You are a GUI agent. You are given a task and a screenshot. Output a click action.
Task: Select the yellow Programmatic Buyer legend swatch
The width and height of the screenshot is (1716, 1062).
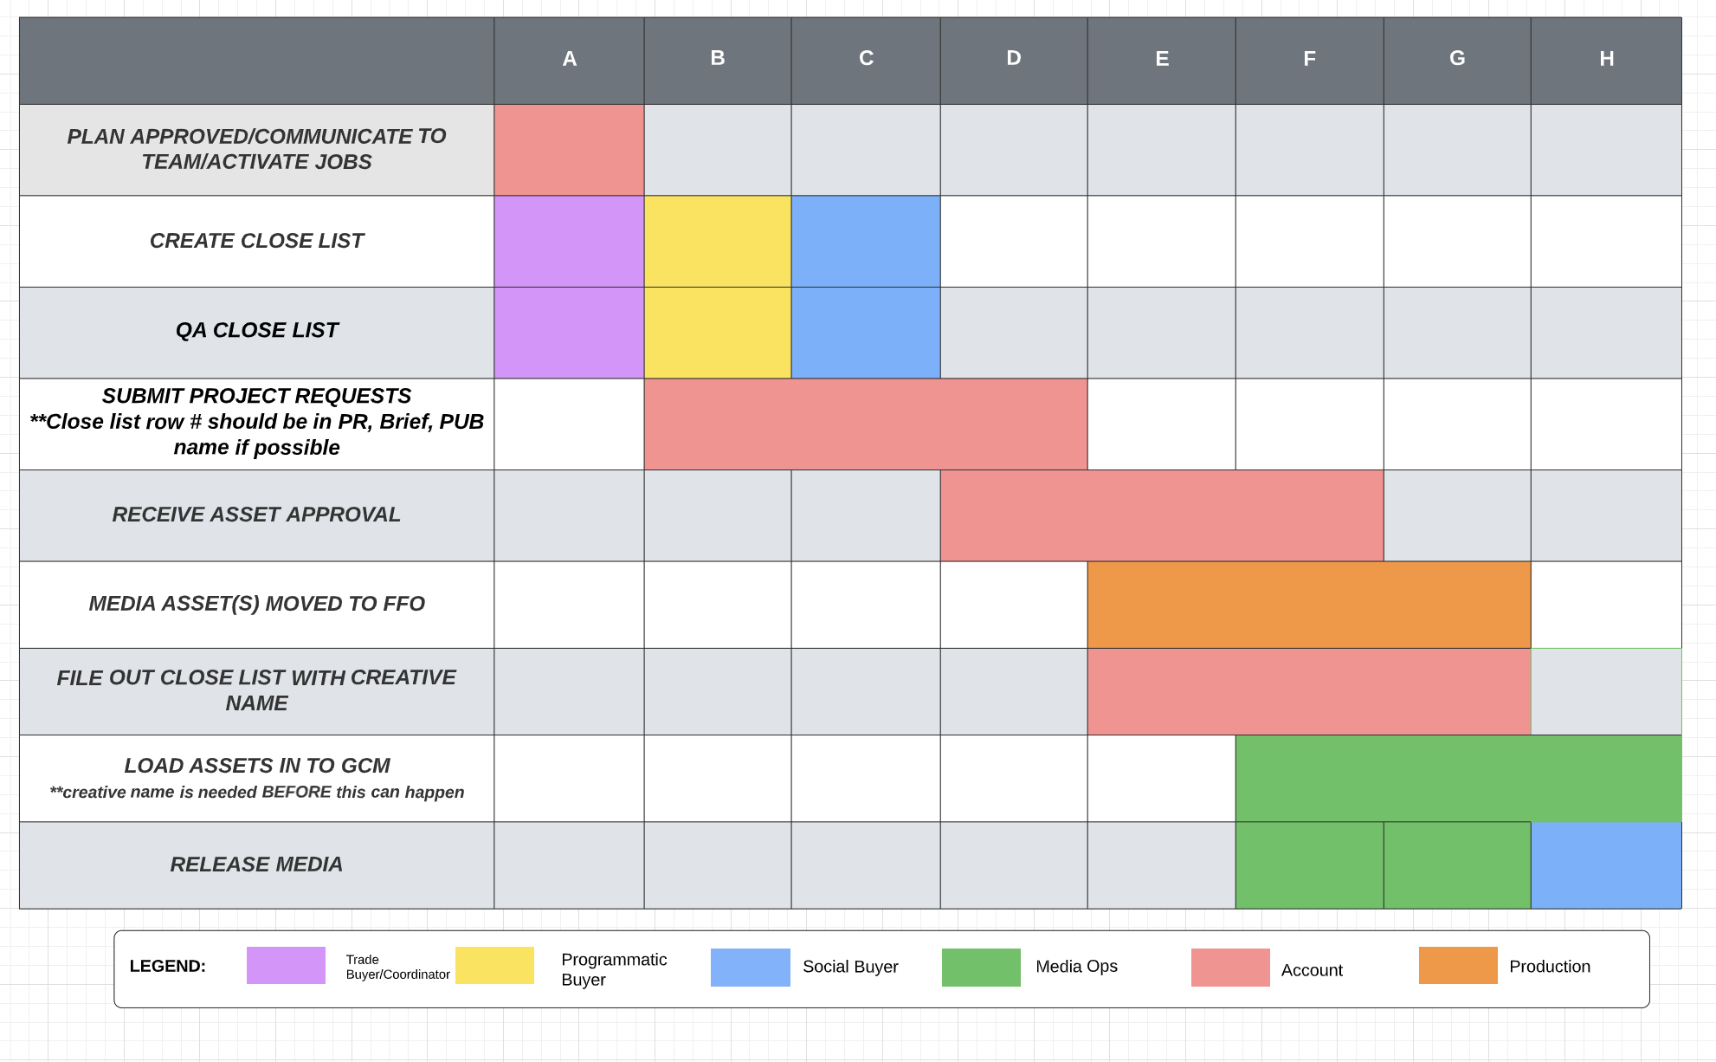494,965
